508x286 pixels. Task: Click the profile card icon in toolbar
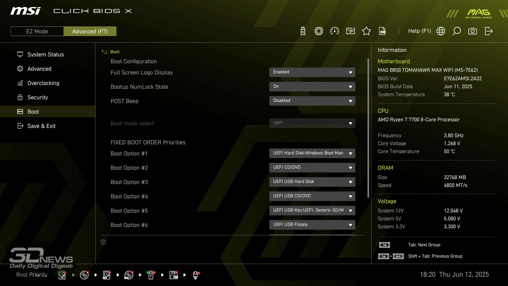click(x=351, y=31)
